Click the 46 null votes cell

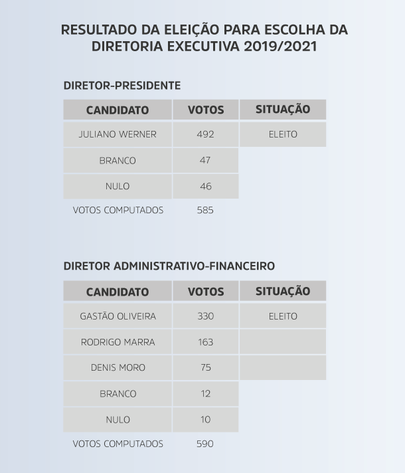click(x=206, y=186)
